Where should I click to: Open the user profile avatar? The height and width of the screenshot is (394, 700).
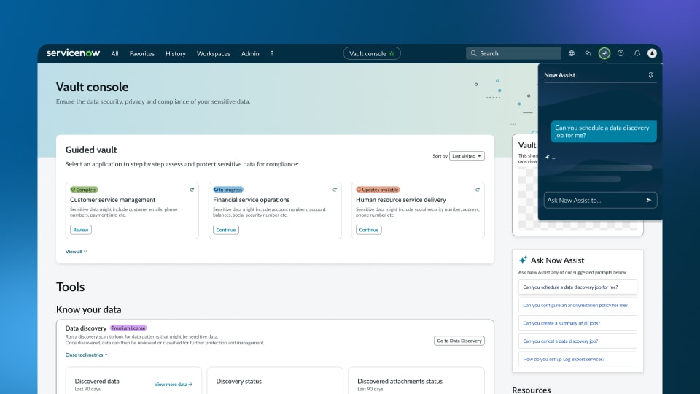click(x=652, y=53)
